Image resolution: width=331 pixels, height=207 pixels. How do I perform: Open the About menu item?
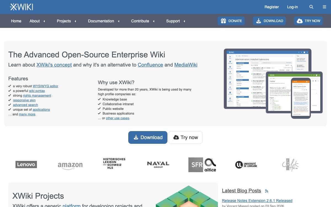(34, 21)
